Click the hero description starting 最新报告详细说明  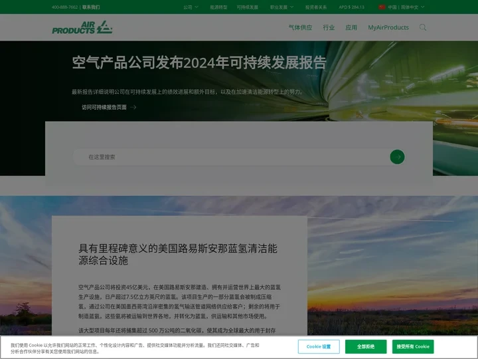[x=188, y=92]
